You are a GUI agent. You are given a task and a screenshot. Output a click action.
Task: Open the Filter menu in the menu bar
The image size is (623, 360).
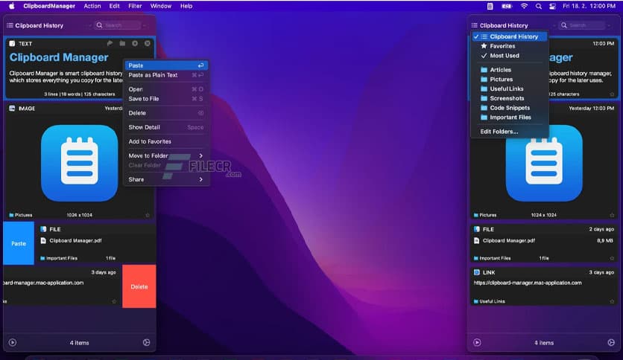[x=135, y=6]
